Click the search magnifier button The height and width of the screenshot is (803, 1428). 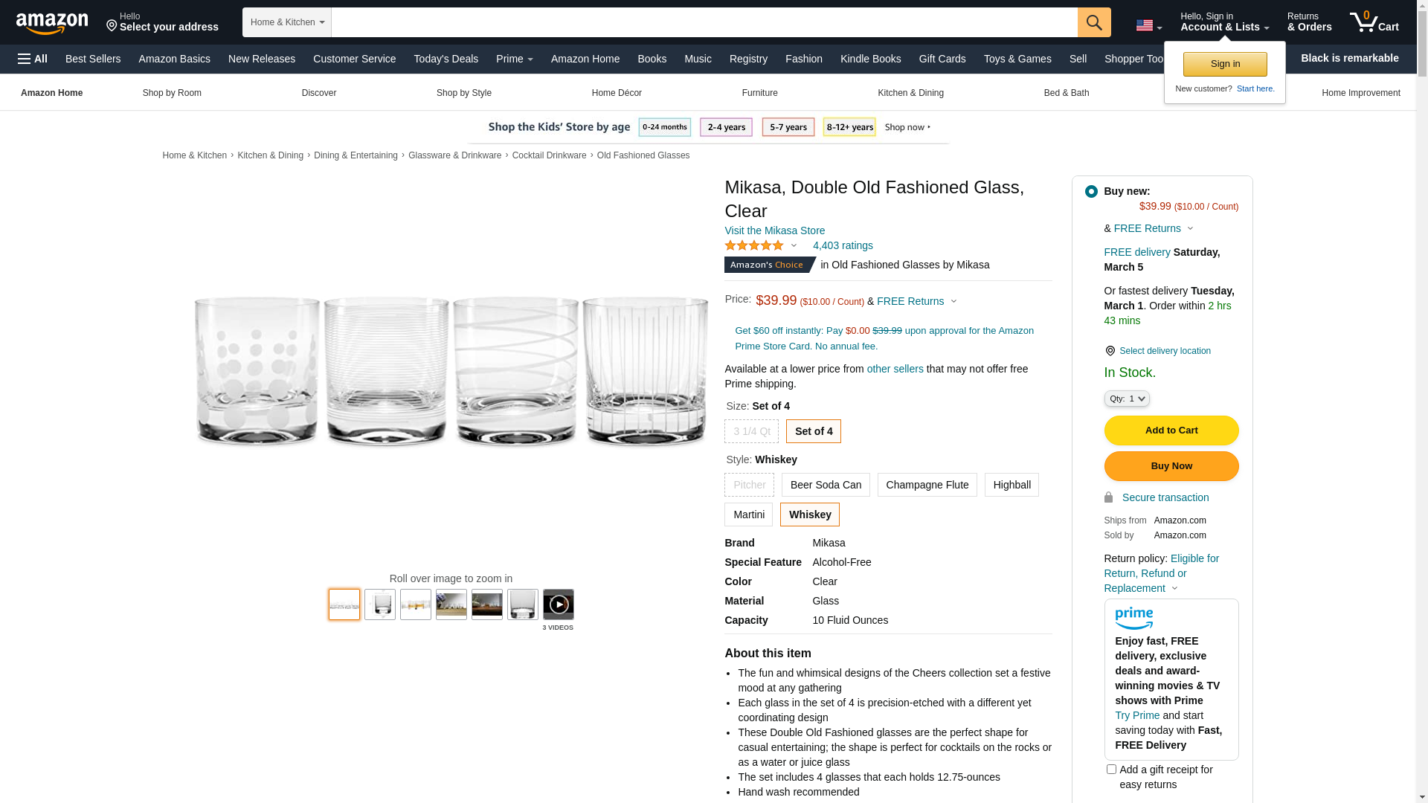click(x=1094, y=22)
